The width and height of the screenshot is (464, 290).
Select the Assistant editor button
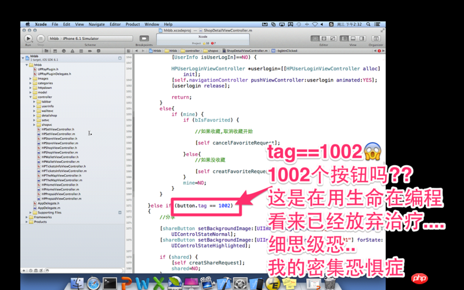coord(324,38)
